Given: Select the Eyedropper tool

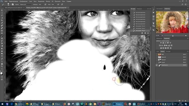Looking at the screenshot, I should point(2,23).
